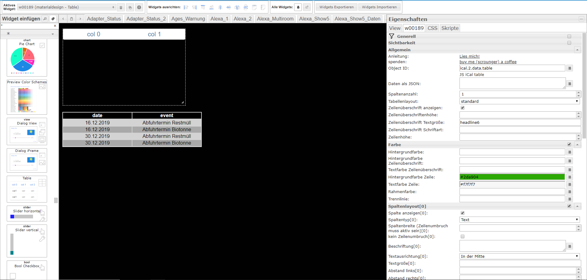Toggle the Farbe section checkbox
The width and height of the screenshot is (587, 280).
(569, 144)
